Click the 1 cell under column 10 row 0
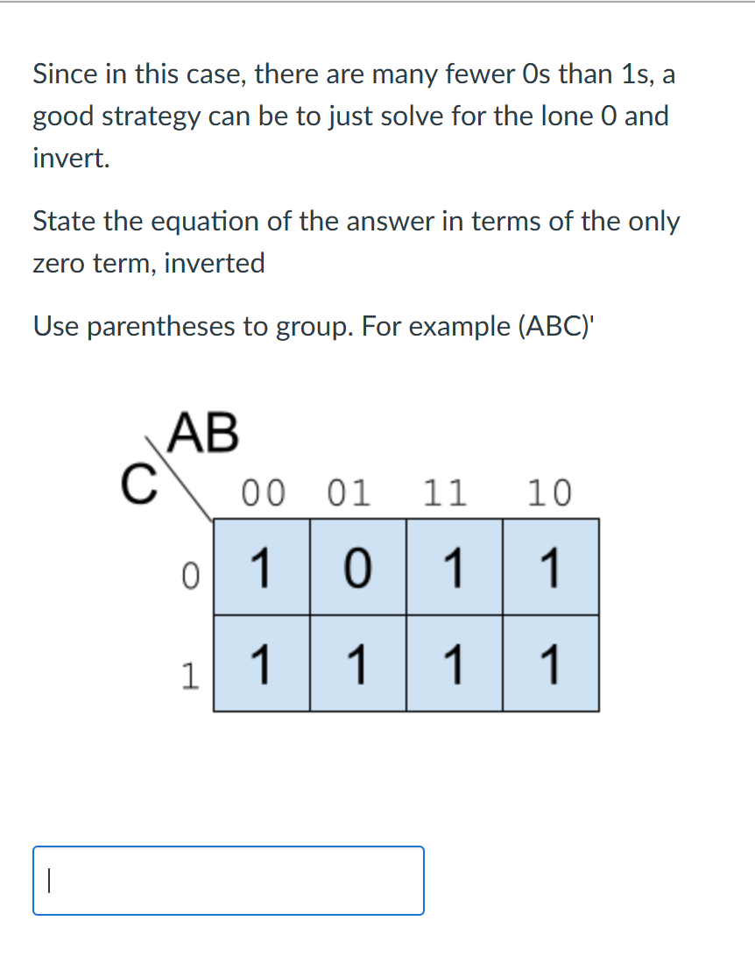755x956 pixels. 550,568
